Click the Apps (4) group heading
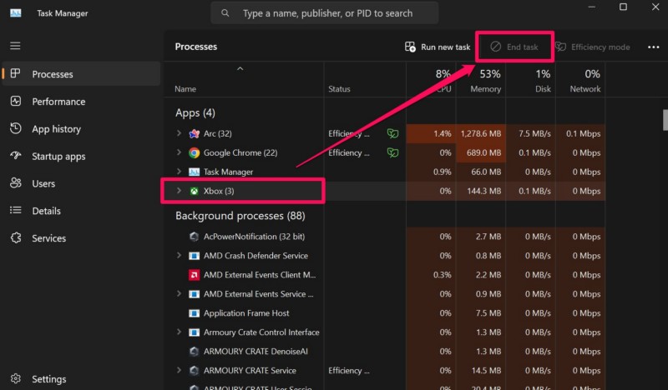668x390 pixels. pos(195,112)
